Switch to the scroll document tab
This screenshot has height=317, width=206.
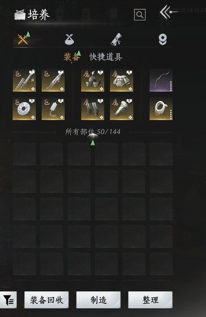pos(117,39)
